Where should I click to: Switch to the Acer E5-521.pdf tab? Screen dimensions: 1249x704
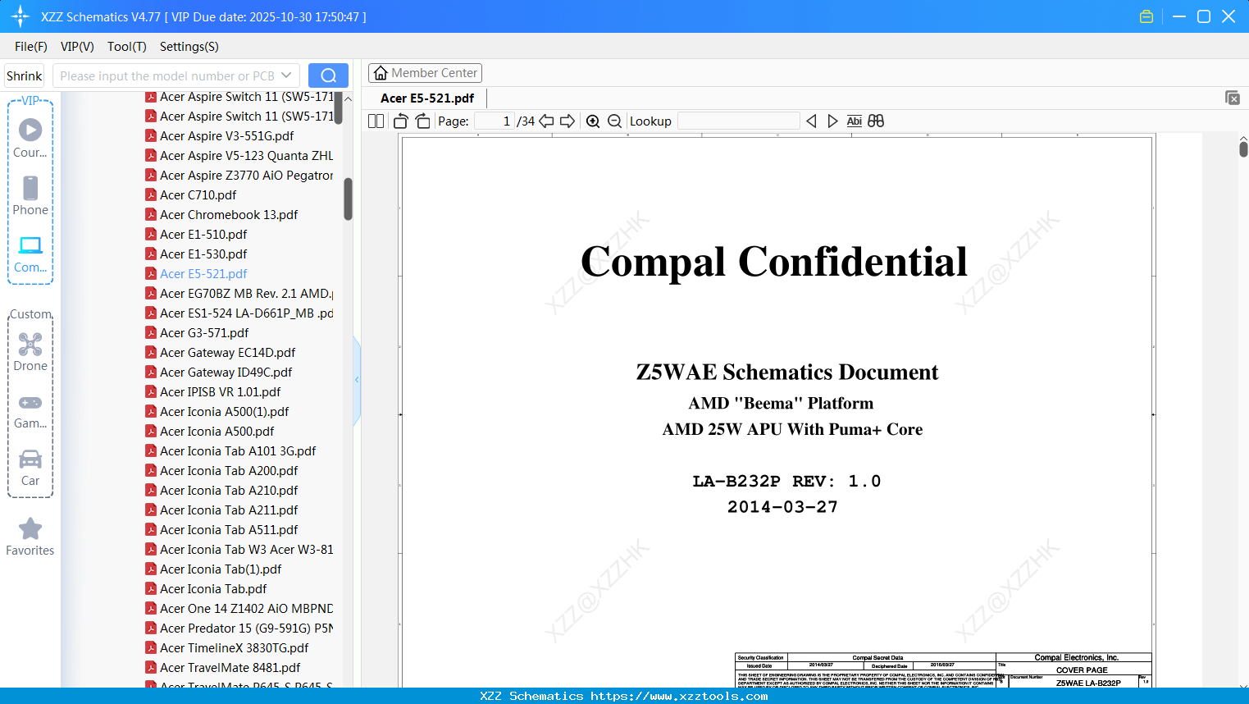point(427,98)
